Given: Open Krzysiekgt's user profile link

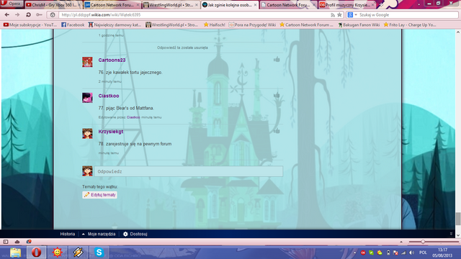Looking at the screenshot, I should click(111, 132).
